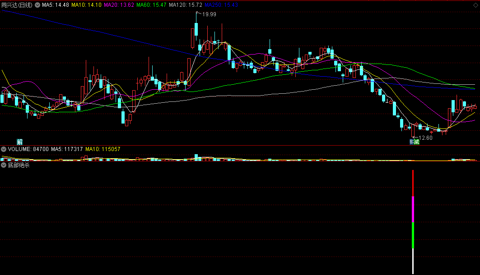
Task: Click the MA120: 15.72 label
Action: coord(186,5)
